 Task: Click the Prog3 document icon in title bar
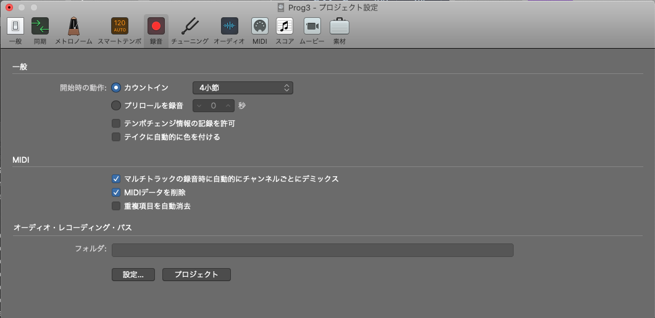tap(282, 7)
